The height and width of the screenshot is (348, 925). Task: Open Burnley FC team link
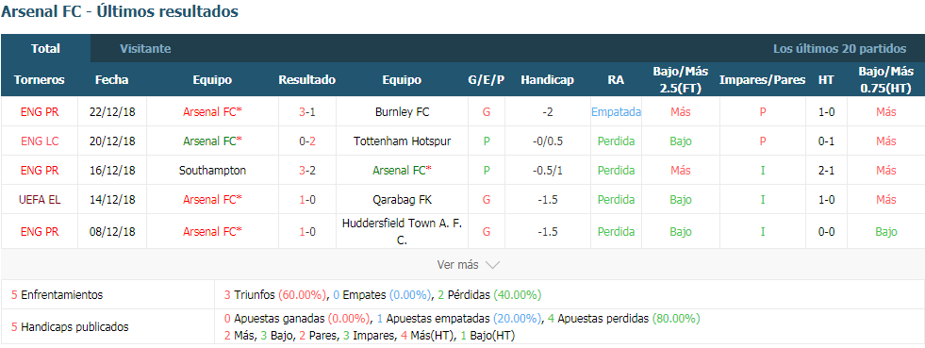tap(402, 111)
